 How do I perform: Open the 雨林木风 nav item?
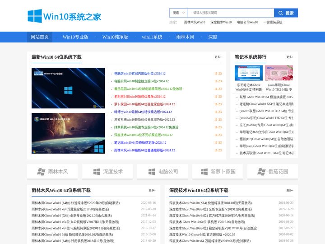pos(185,37)
